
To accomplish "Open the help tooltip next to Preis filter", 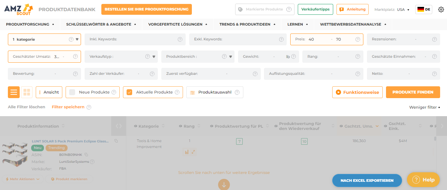I will point(357,39).
